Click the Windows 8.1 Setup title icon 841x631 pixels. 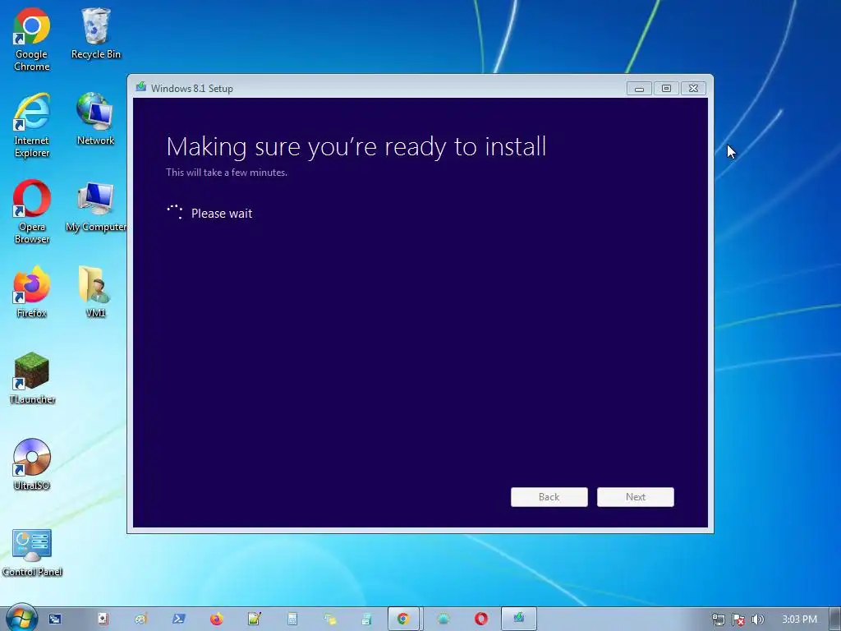(x=141, y=87)
